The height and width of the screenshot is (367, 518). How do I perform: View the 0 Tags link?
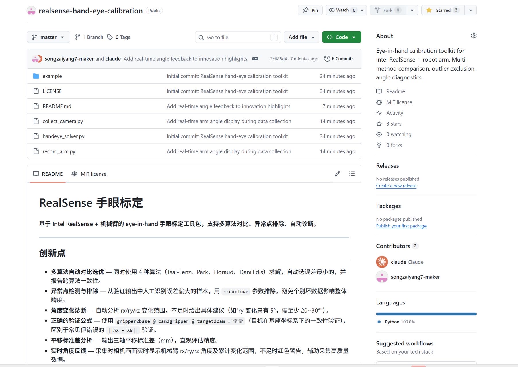tap(119, 37)
